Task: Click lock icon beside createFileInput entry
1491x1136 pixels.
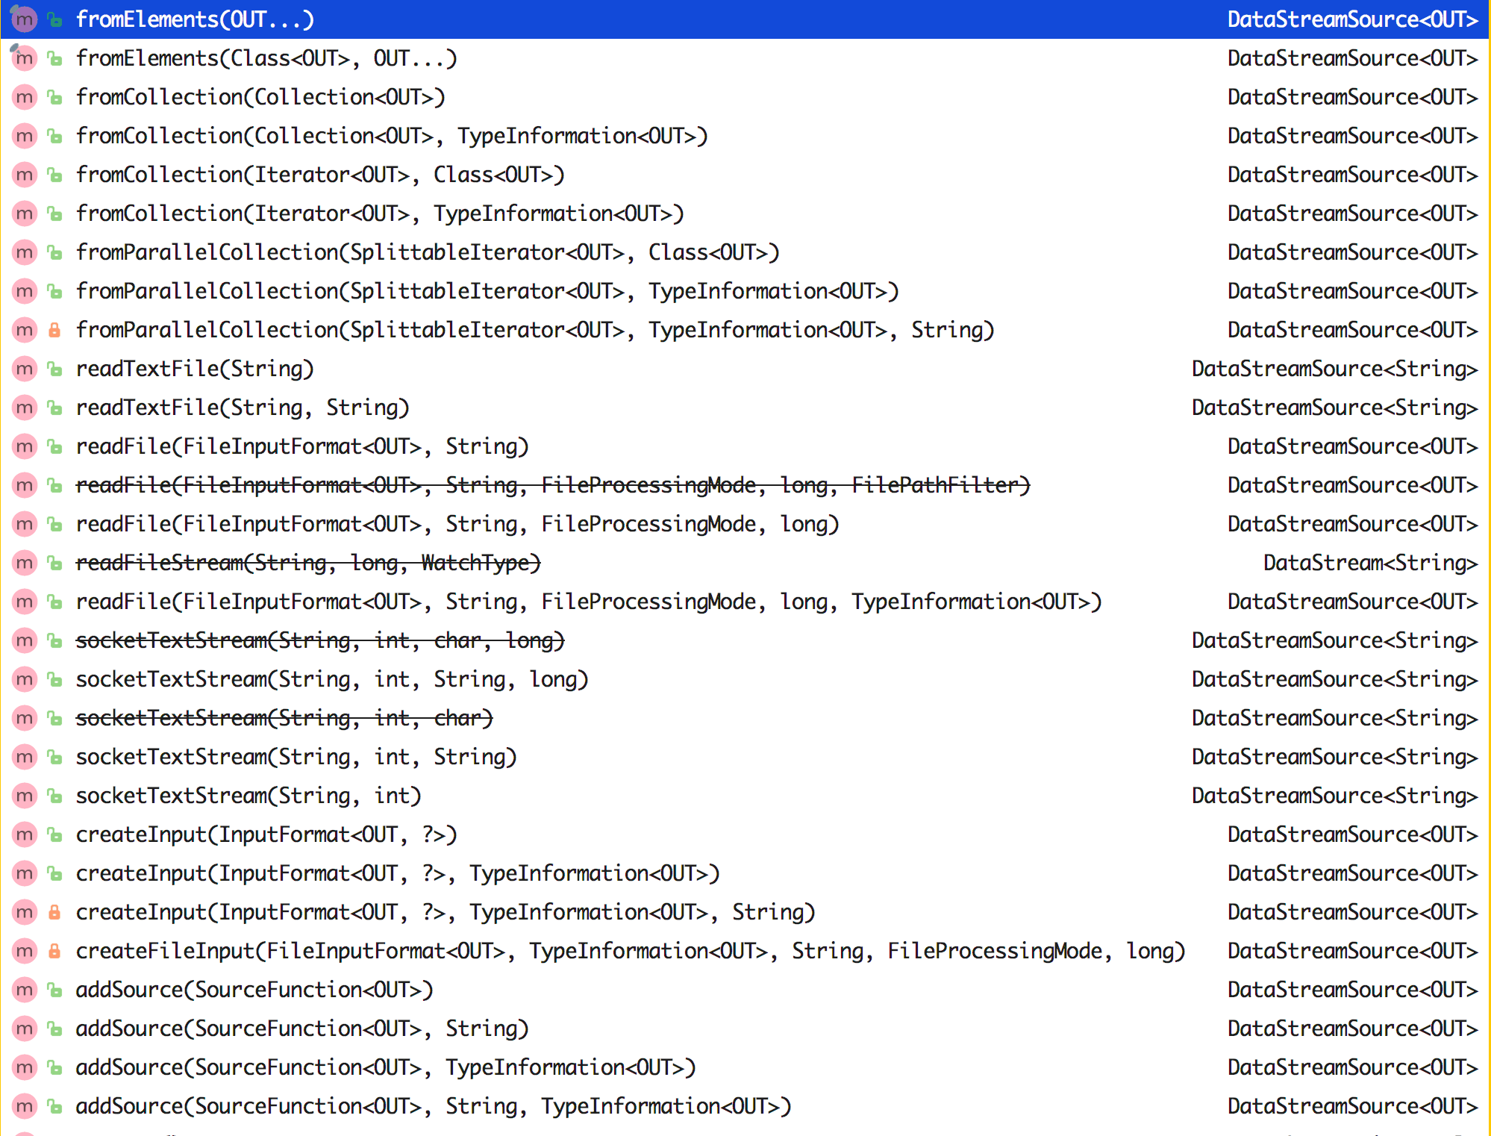Action: (x=54, y=951)
